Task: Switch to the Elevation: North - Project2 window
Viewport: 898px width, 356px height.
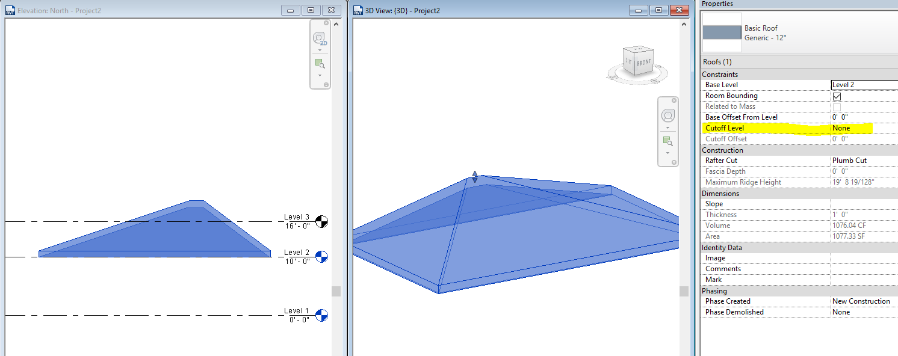Action: point(90,10)
